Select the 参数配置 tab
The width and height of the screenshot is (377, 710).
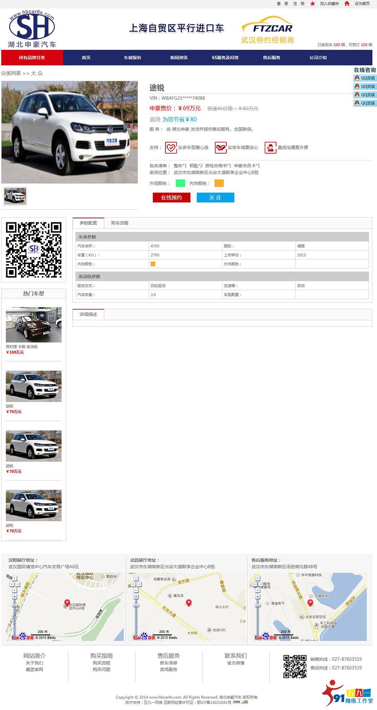point(88,223)
